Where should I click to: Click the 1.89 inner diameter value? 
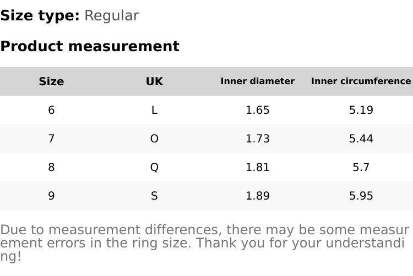pos(257,196)
